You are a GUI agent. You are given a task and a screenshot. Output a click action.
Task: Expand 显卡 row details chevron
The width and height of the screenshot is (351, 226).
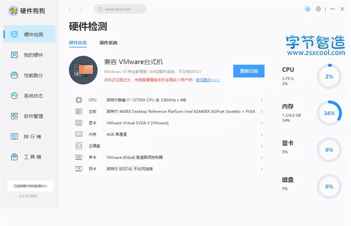pyautogui.click(x=262, y=123)
